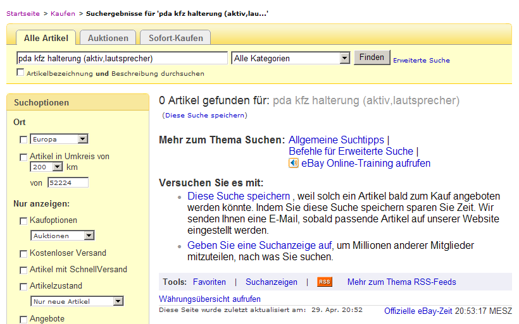Image resolution: width=519 pixels, height=324 pixels.
Task: Click 'Diese Suche speichern' in suggestions list
Action: [239, 196]
